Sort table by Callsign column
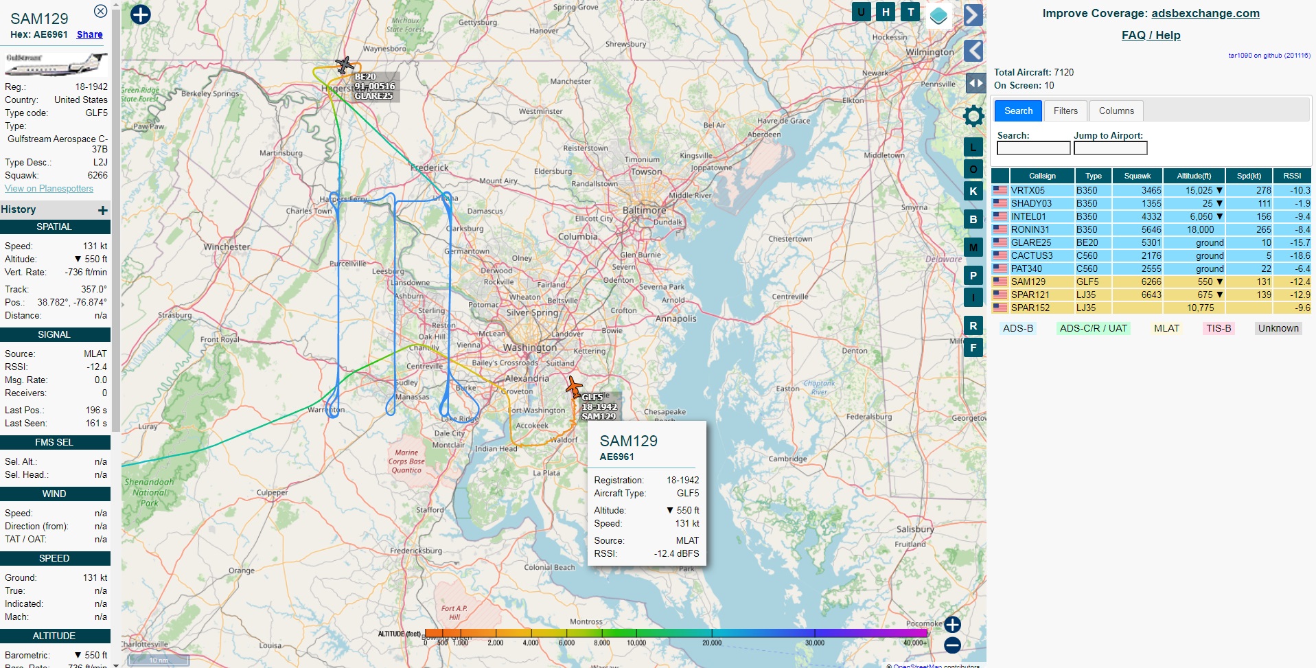1316x668 pixels. coord(1042,176)
